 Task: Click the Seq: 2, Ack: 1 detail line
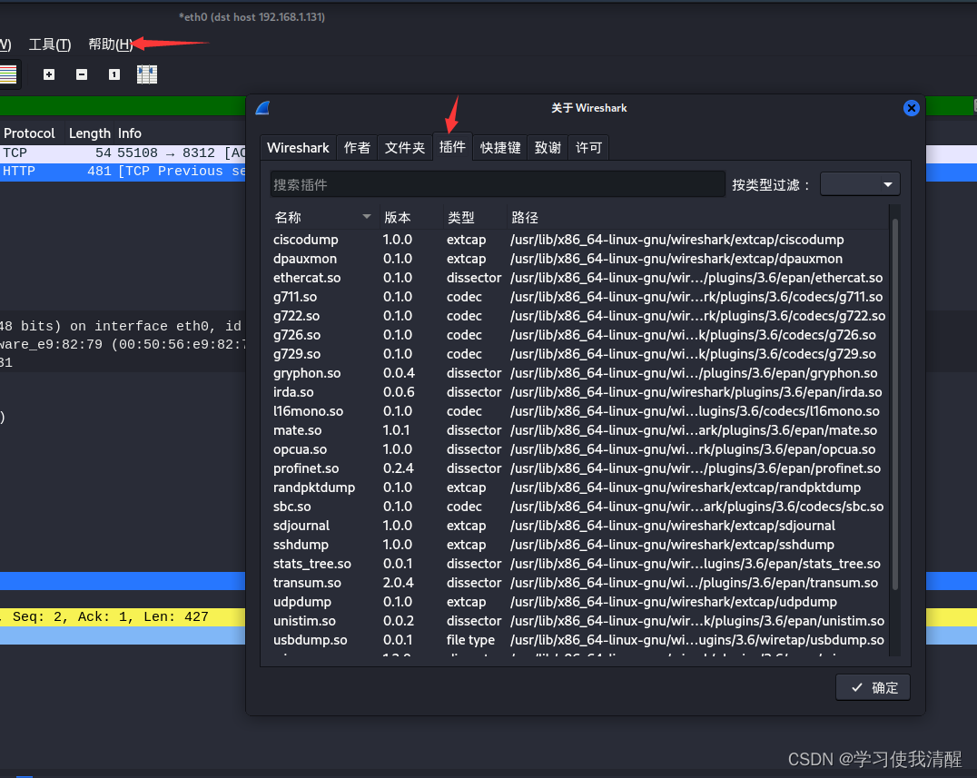pyautogui.click(x=123, y=617)
